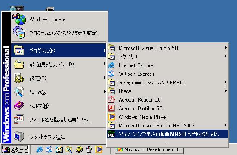Click the corega Wireless LAN folder icon
Screen dimensions: 237x155
point(111,82)
